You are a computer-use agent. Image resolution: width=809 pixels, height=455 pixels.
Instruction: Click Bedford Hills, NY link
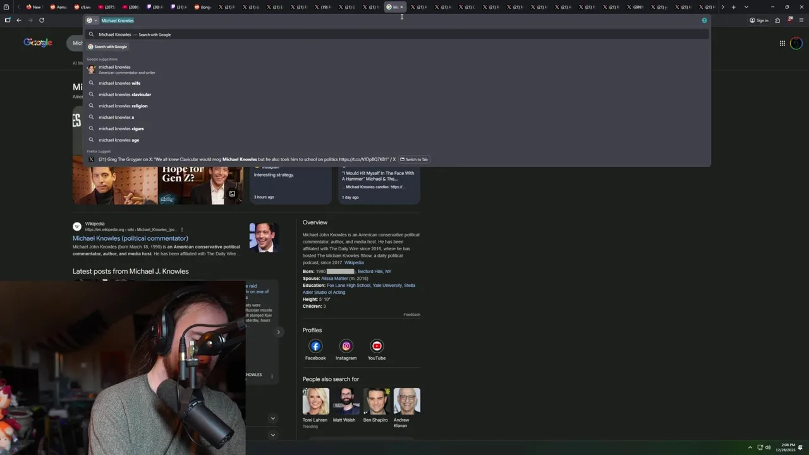(374, 271)
